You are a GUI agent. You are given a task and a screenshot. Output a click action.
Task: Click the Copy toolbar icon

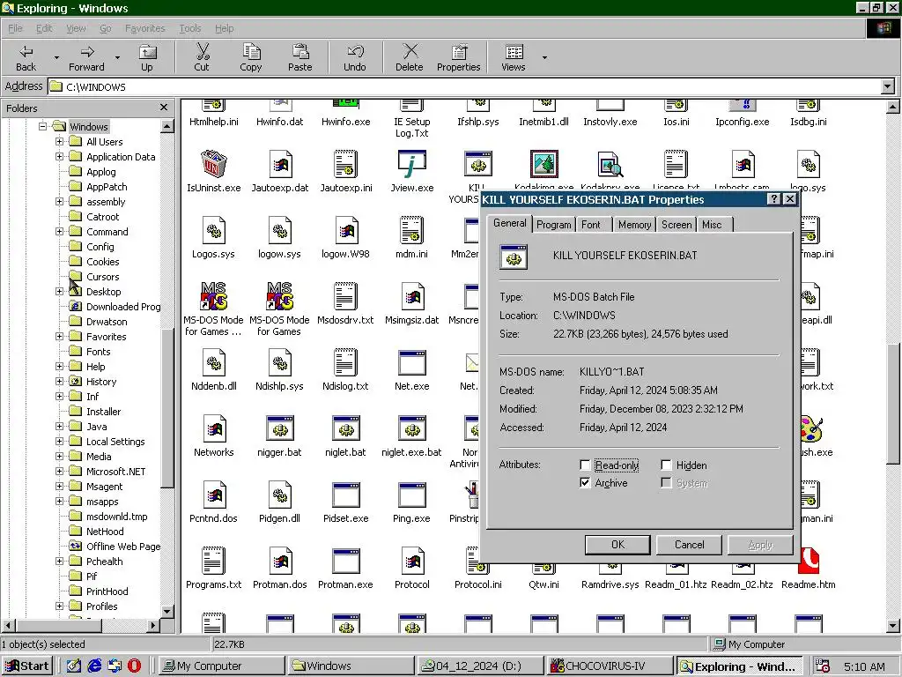pyautogui.click(x=251, y=52)
